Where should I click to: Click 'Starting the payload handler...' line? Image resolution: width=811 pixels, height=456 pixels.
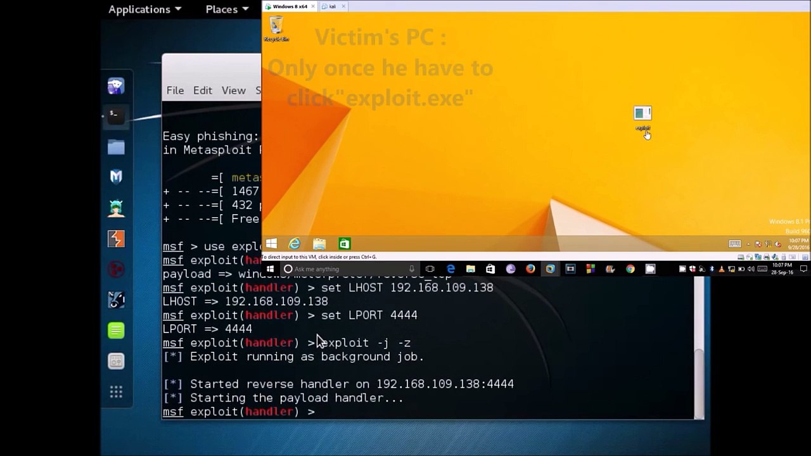(x=283, y=398)
